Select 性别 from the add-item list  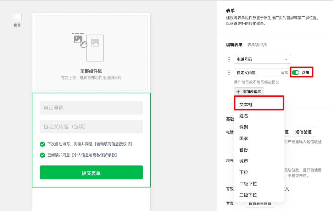pyautogui.click(x=244, y=127)
